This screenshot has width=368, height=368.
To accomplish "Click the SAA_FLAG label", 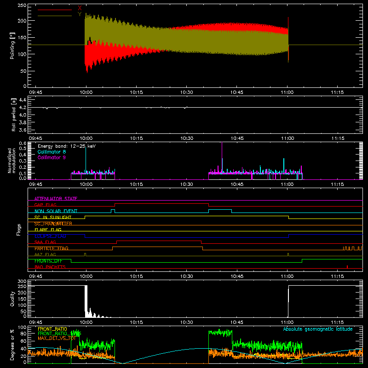I will (x=45, y=242).
